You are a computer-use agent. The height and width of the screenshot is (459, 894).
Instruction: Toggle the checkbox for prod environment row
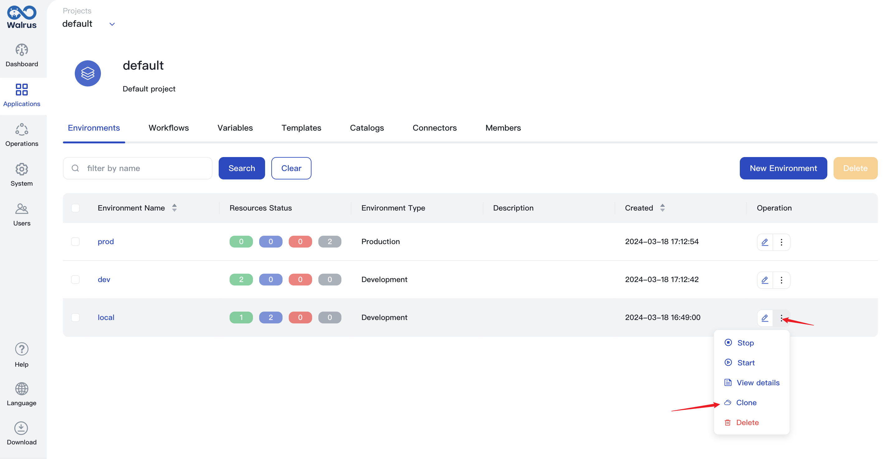click(75, 241)
